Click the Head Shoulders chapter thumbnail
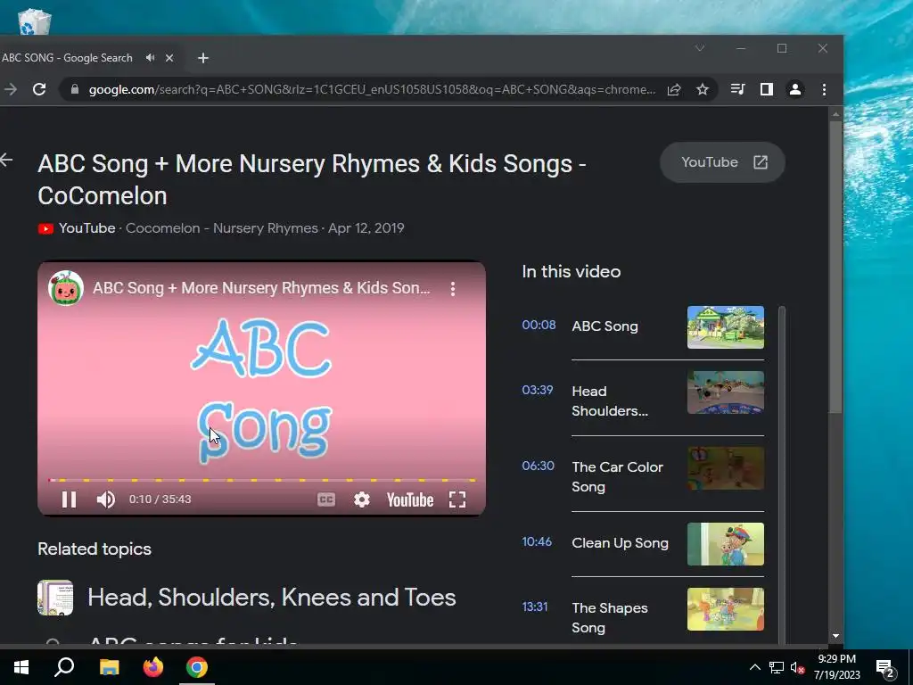913x685 pixels. pyautogui.click(x=726, y=392)
